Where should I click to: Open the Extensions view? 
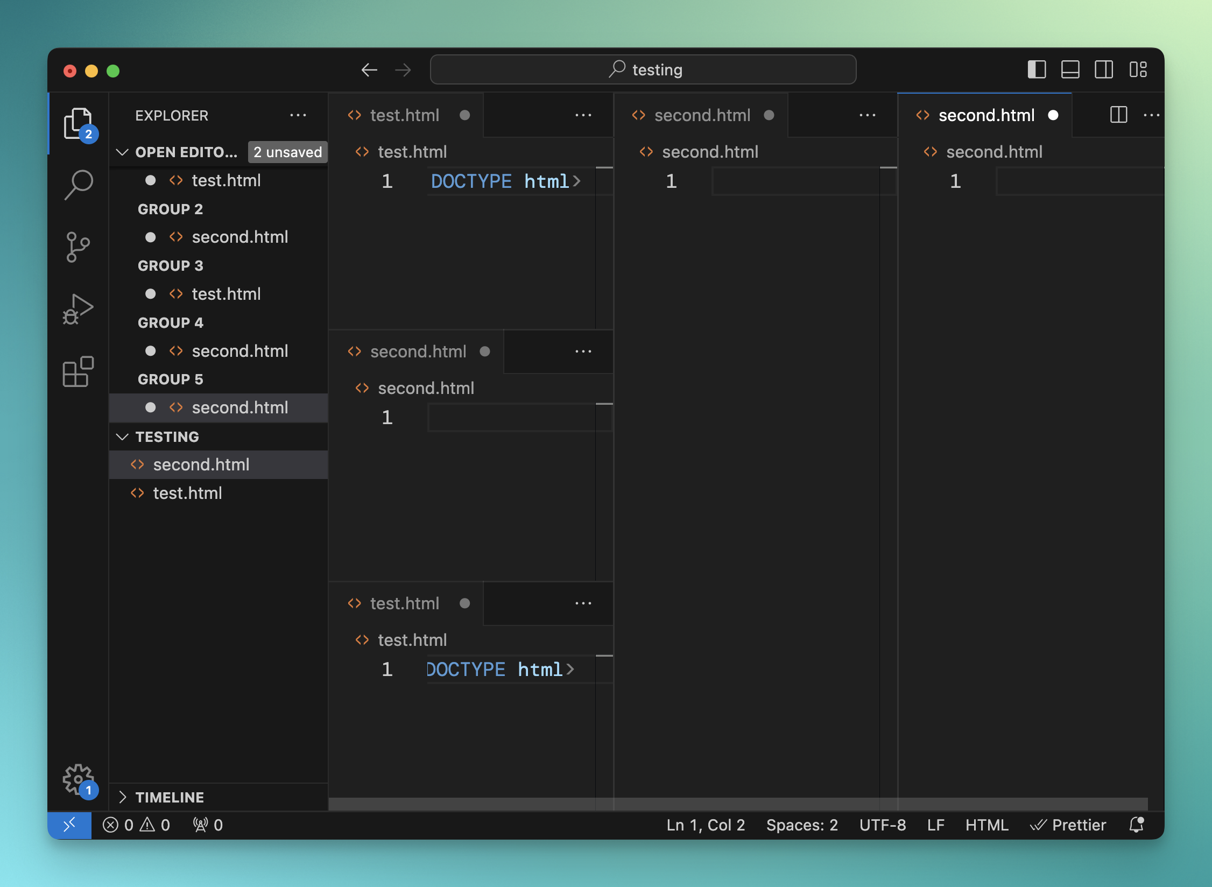[79, 371]
